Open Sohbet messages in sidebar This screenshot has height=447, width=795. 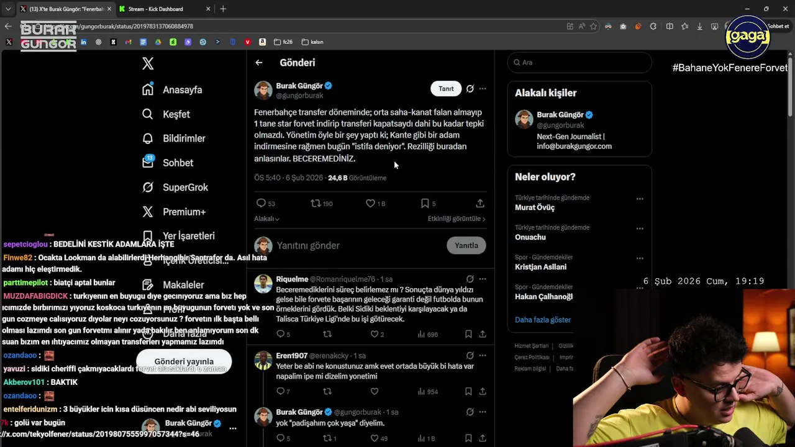tap(168, 163)
